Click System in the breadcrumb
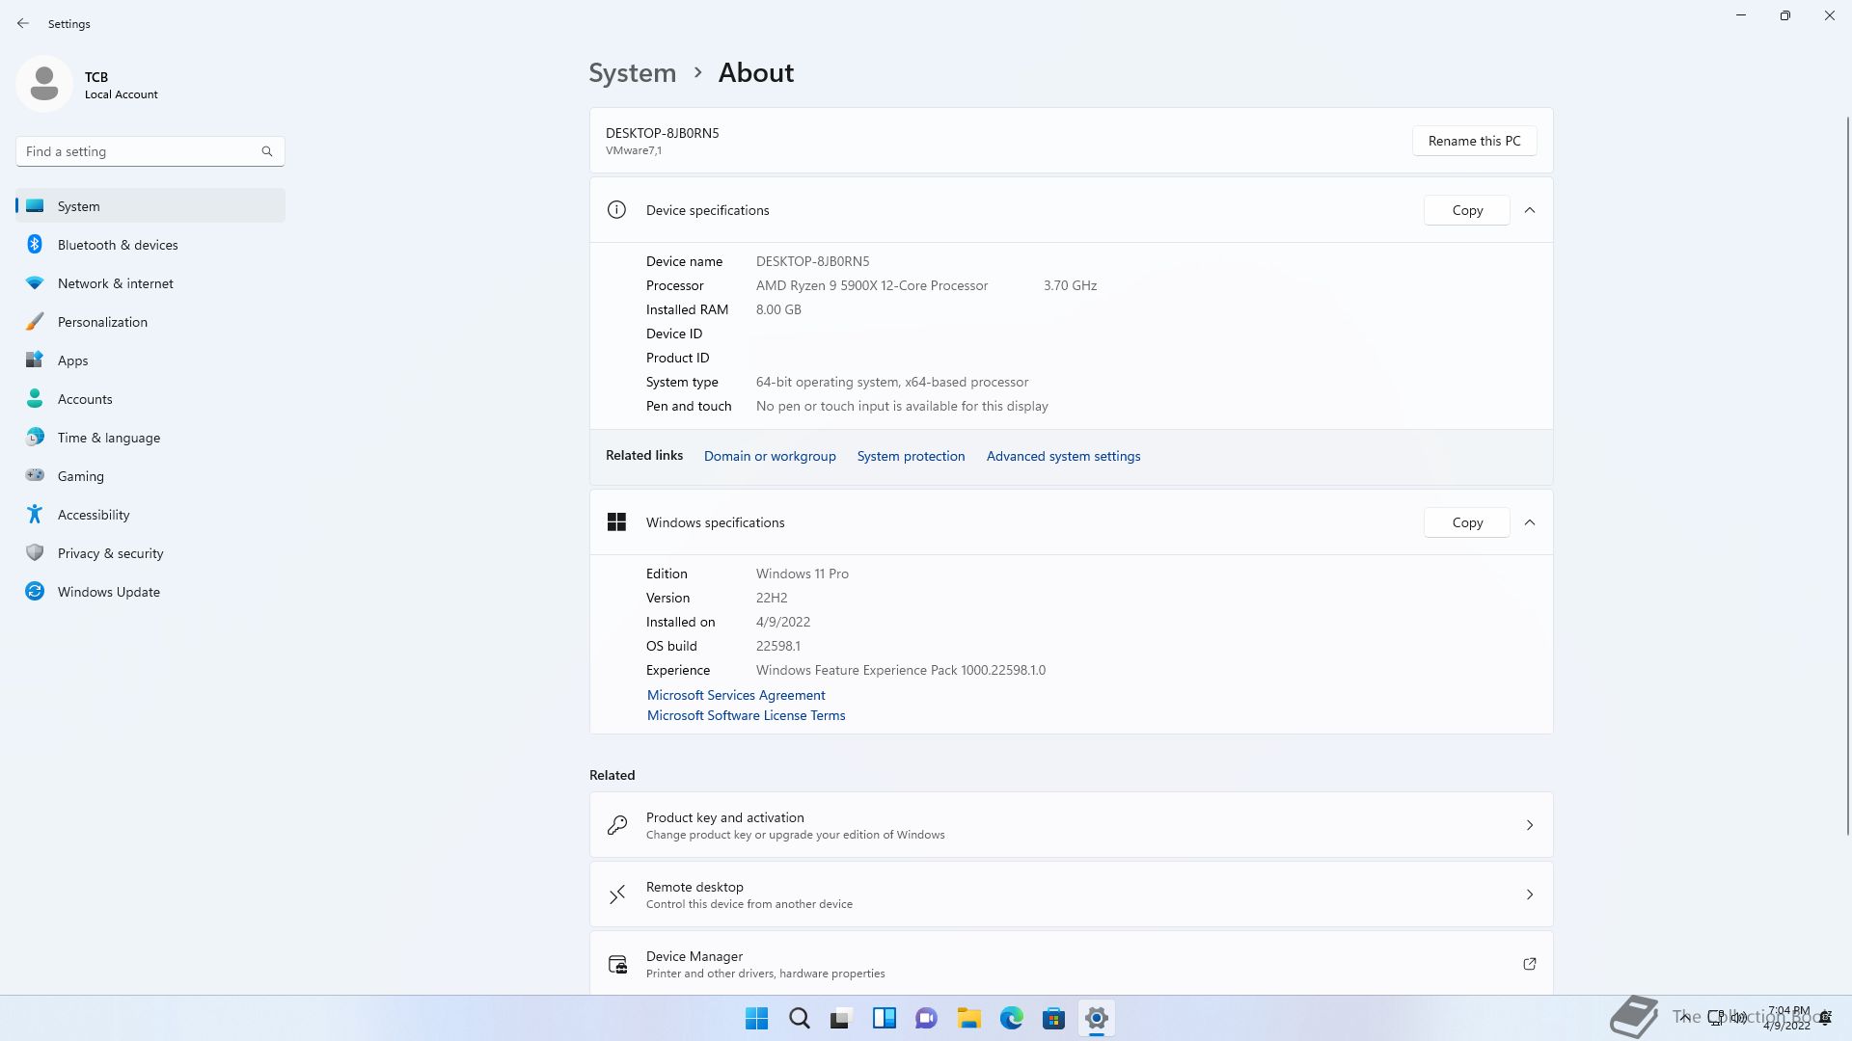Viewport: 1852px width, 1041px height. 633,72
